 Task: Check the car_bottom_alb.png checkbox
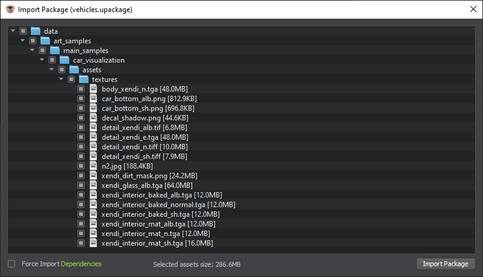coord(81,99)
